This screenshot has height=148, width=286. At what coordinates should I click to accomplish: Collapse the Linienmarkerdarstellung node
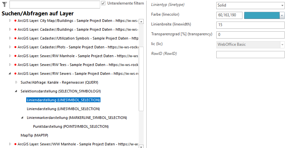tap(22, 118)
